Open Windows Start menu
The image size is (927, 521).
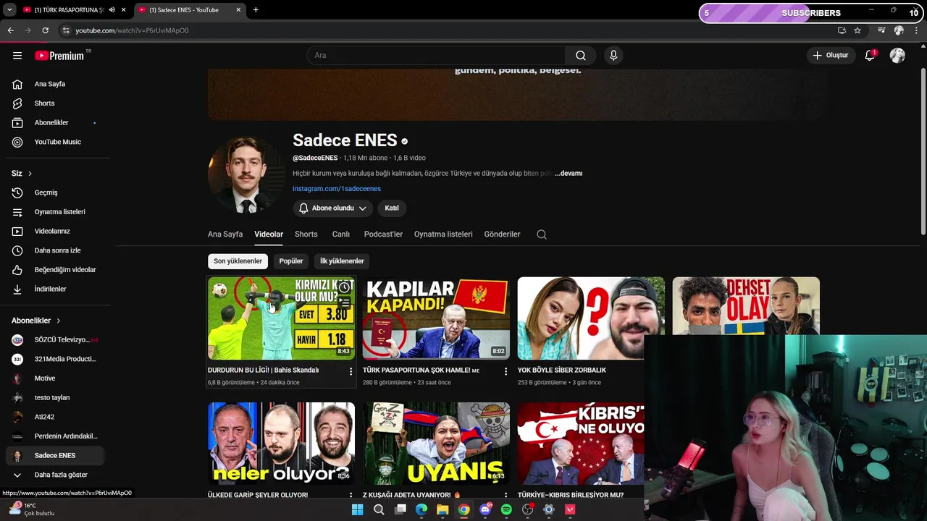click(357, 509)
